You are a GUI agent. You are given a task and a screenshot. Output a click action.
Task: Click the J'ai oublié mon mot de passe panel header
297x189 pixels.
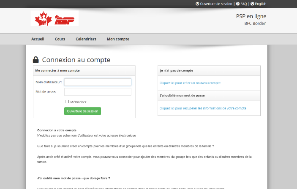[x=209, y=96]
